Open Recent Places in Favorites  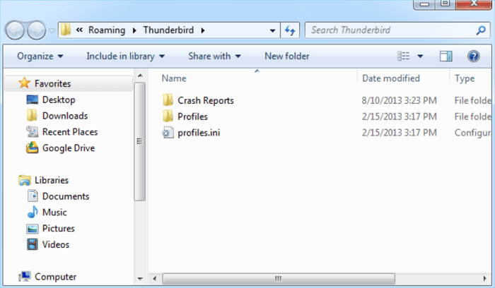(70, 132)
